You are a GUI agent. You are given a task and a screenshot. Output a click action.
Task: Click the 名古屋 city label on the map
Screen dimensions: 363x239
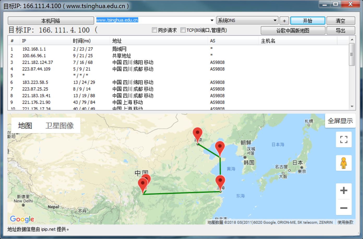point(281,166)
